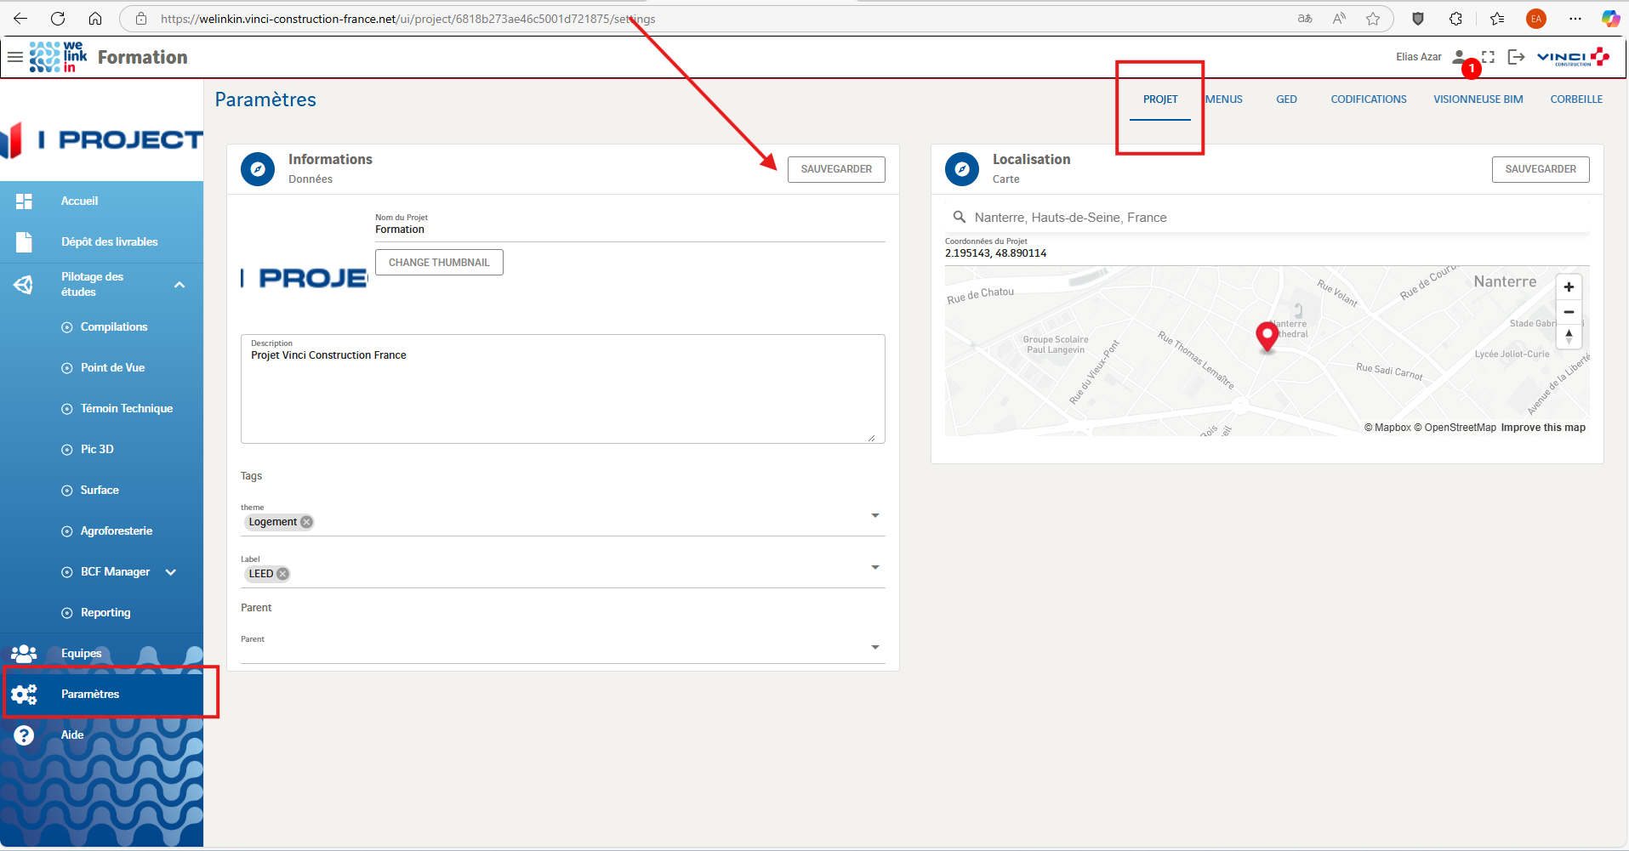
Task: Remove the LEED label tag
Action: point(283,574)
